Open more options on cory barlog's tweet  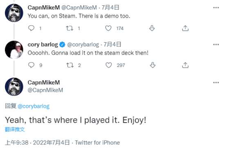pos(216,45)
